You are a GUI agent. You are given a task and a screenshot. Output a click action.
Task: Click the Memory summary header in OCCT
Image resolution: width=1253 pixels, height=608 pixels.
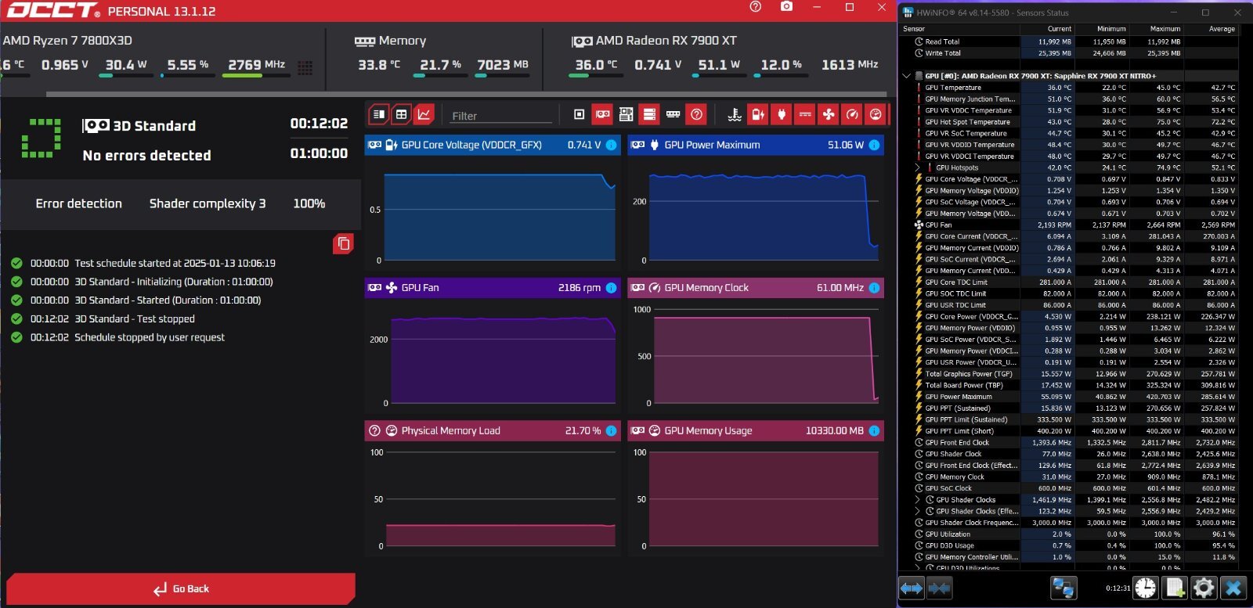(391, 41)
